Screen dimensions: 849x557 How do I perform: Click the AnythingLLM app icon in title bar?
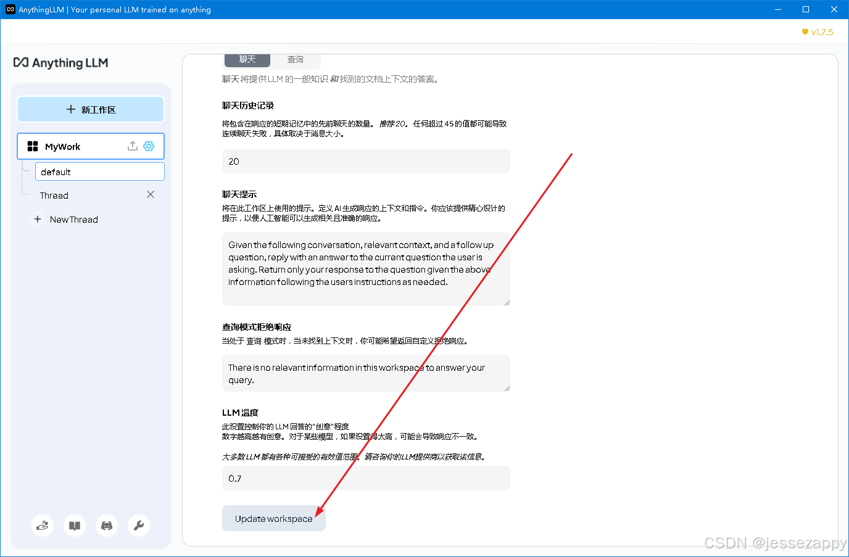[x=10, y=9]
